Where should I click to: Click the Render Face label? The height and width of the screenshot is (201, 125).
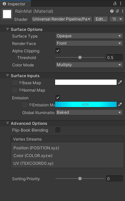point(24,44)
